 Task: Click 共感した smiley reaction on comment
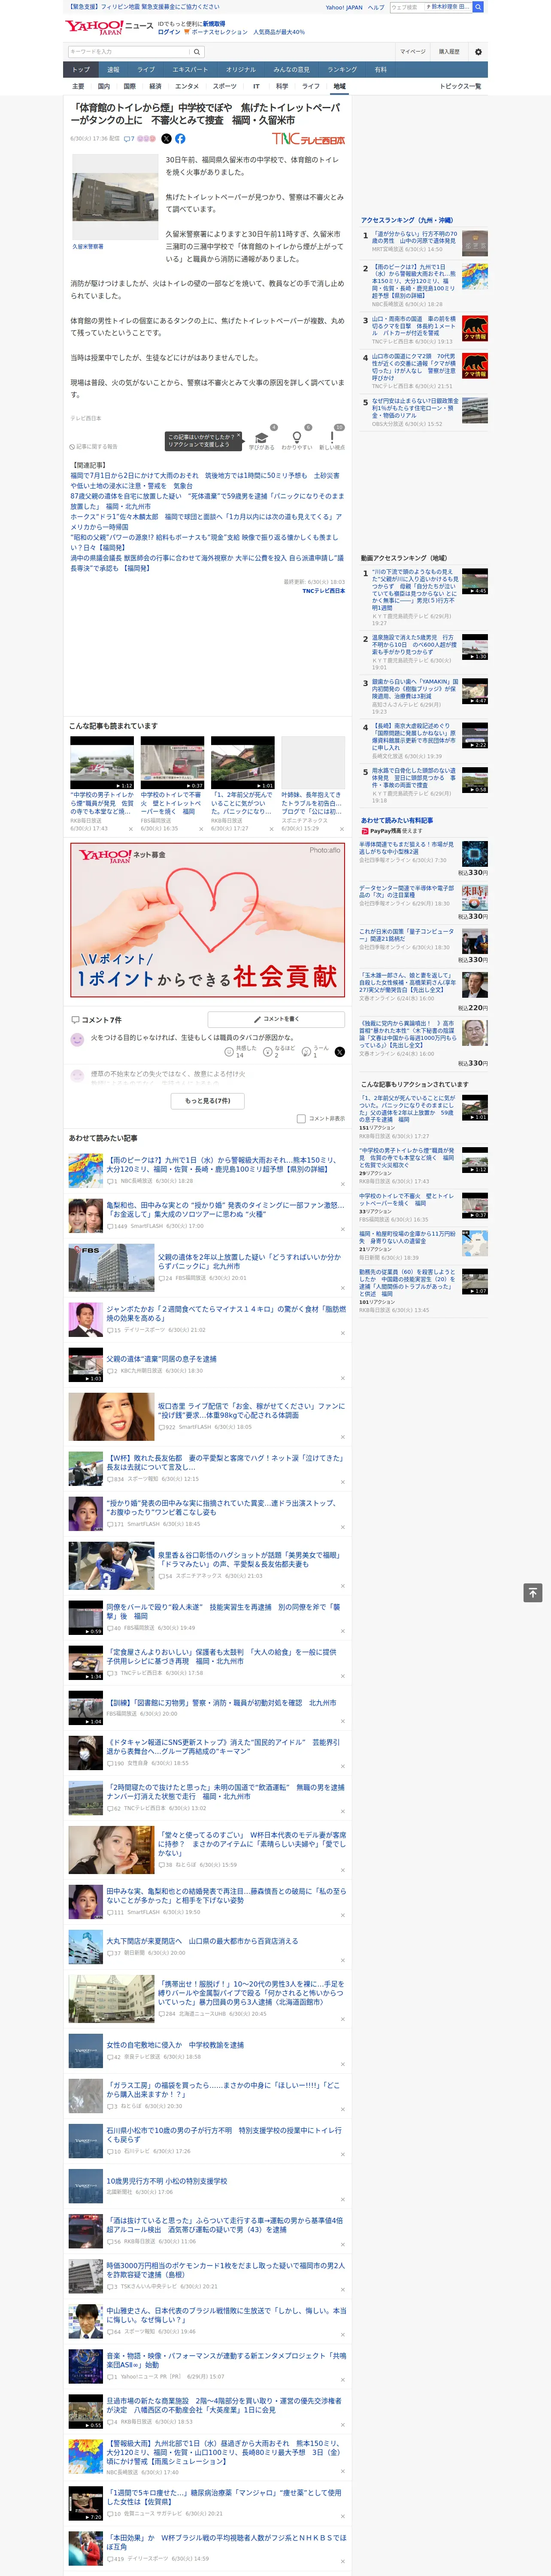tap(229, 1052)
